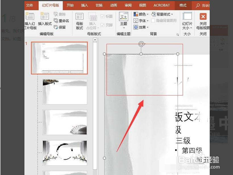Screen dimensions: 233x175
Task: Select the layout thumbnail with roof eaves
Action: (65, 91)
